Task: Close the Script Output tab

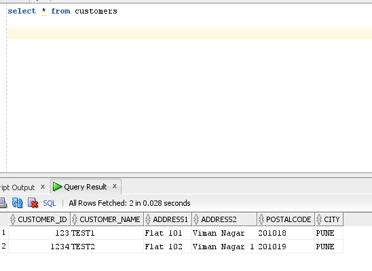Action: pos(43,187)
